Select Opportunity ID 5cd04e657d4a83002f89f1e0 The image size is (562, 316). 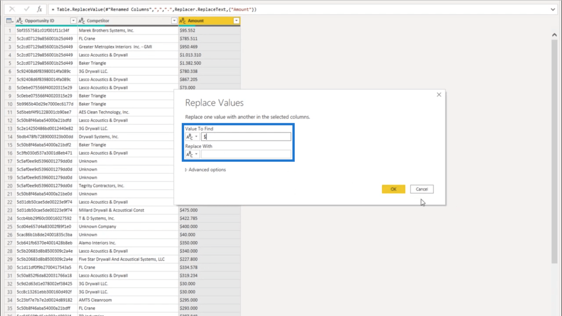pyautogui.click(x=46, y=226)
